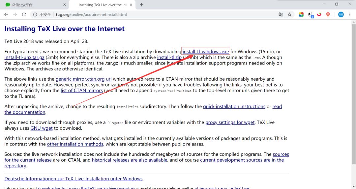Go back with the browser back arrow
This screenshot has height=189, width=356.
click(6, 14)
